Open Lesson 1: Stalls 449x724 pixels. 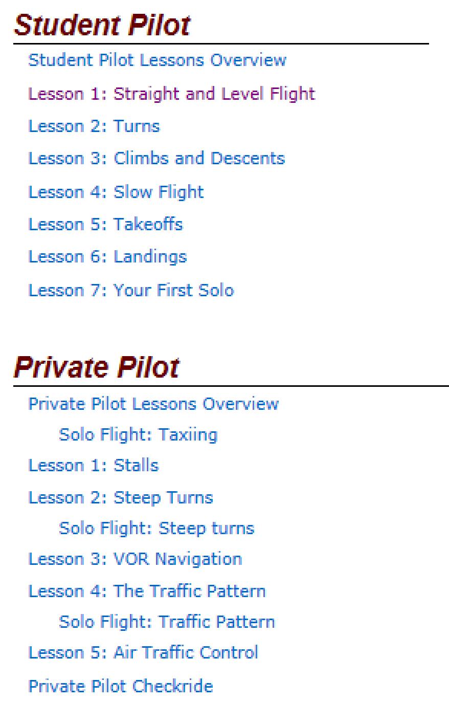tap(94, 466)
